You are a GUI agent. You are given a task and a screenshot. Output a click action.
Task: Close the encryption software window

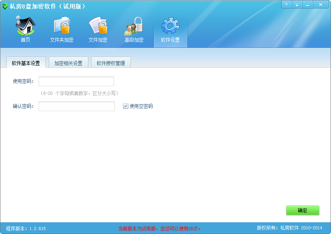[x=320, y=4]
